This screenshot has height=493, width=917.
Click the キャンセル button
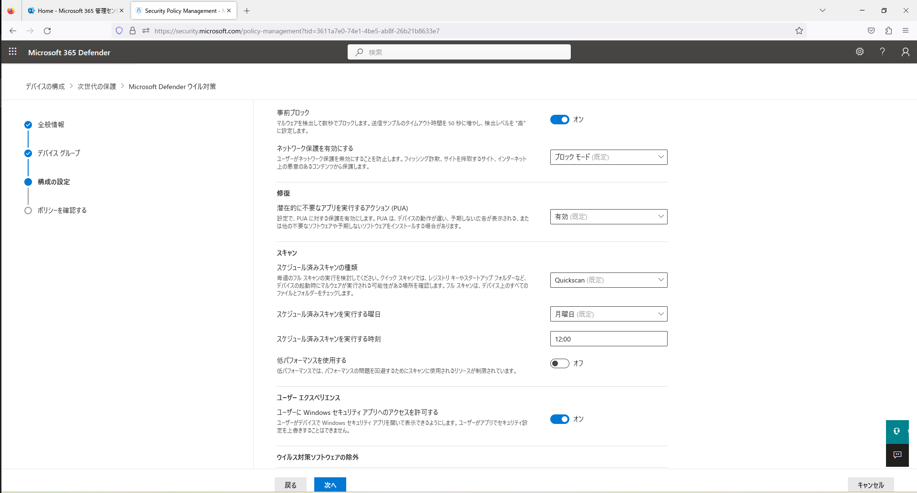(x=871, y=485)
